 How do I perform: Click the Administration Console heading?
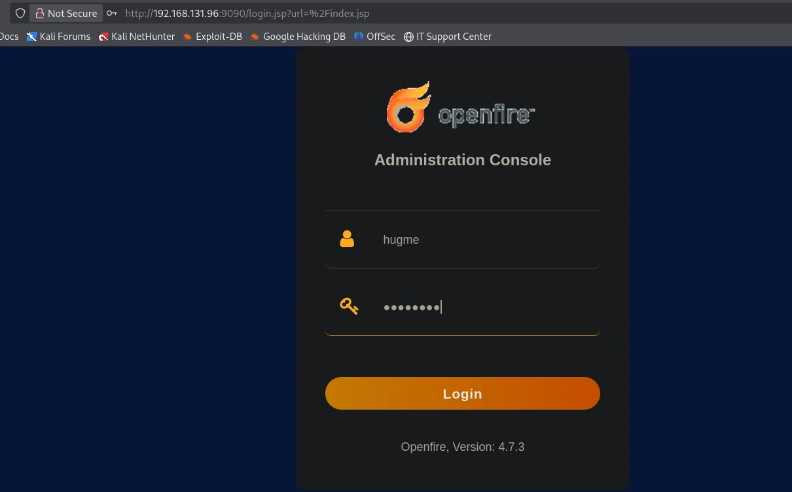[463, 160]
